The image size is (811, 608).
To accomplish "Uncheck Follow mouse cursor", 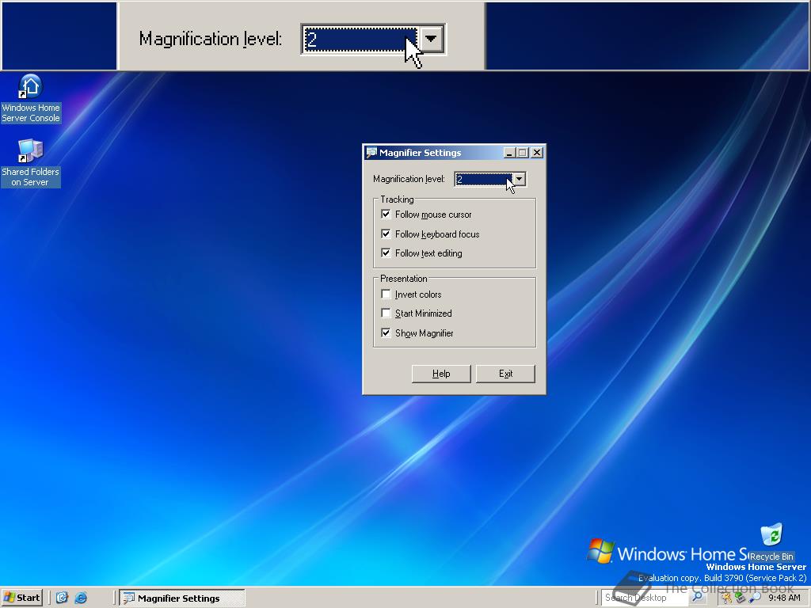I will pyautogui.click(x=386, y=214).
